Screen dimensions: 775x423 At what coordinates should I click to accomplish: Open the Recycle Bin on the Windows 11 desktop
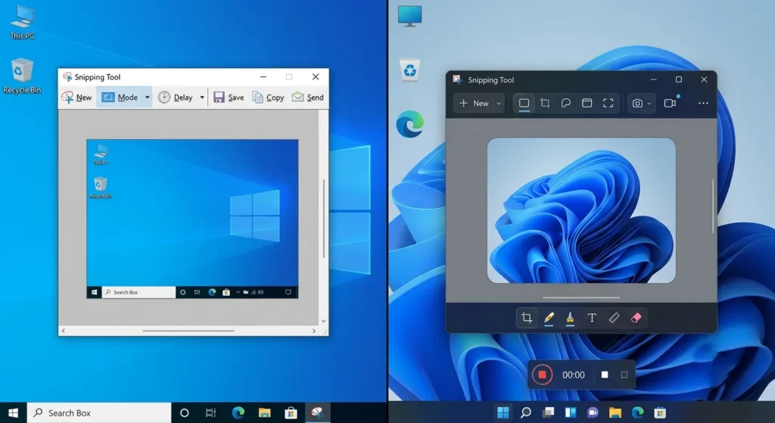(x=409, y=70)
